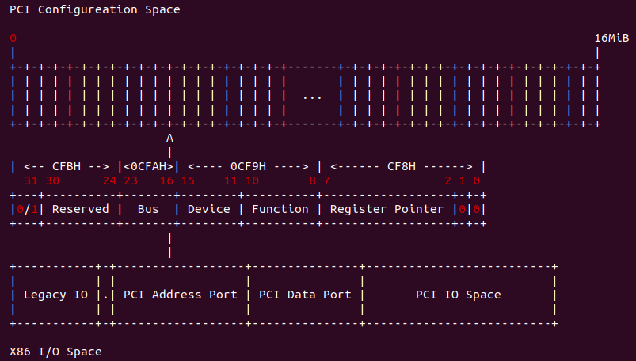This screenshot has height=361, width=636.
Task: Select the "PCI IO Space" box
Action: (458, 294)
